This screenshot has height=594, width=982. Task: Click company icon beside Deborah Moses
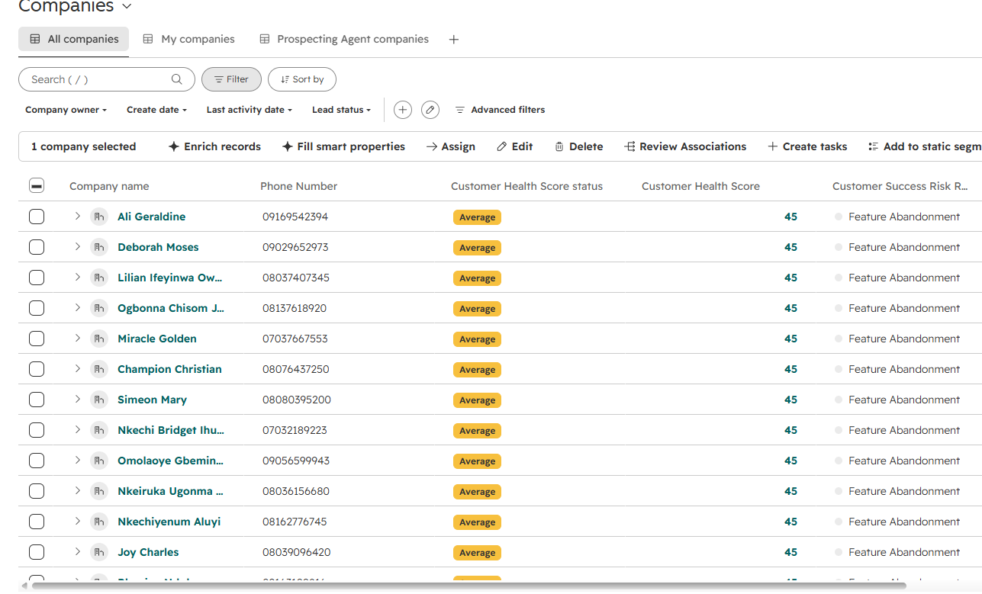click(x=98, y=247)
